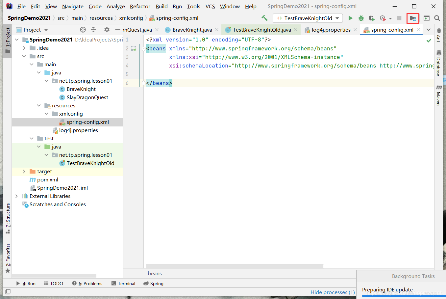
Task: Open the File menu
Action: [21, 6]
